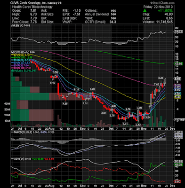185x188 pixels.
Task: Click the EMA(200) 12.55 right-axis tag
Action: tap(178, 64)
